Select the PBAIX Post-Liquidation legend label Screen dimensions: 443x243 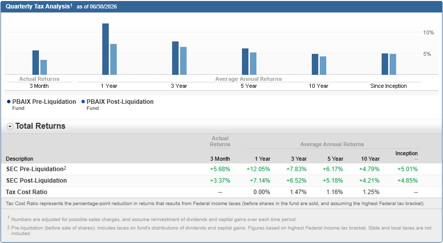click(120, 102)
